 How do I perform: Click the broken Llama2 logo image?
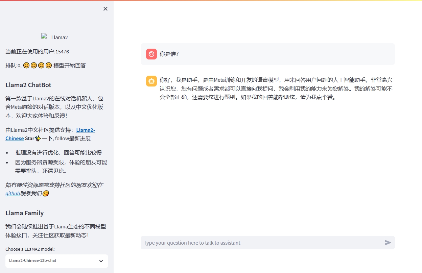tap(44, 36)
